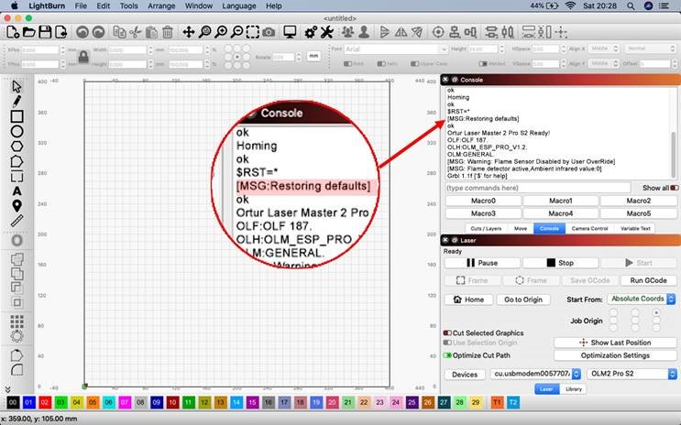The height and width of the screenshot is (425, 681).
Task: Pick the T1 tool layer swatch
Action: [497, 402]
